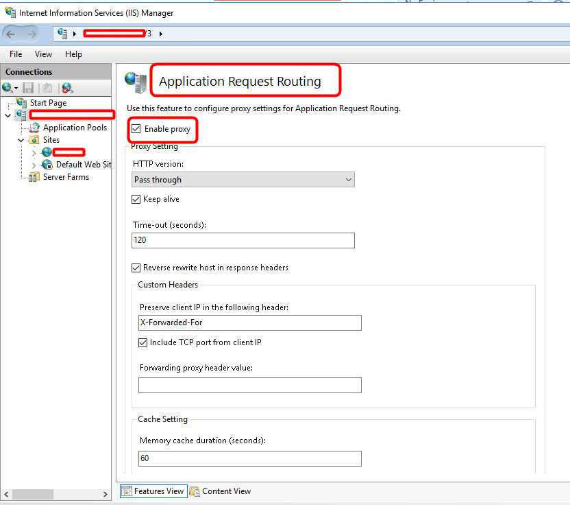Image resolution: width=570 pixels, height=505 pixels.
Task: Click the Application Request Routing title text
Action: pyautogui.click(x=240, y=81)
